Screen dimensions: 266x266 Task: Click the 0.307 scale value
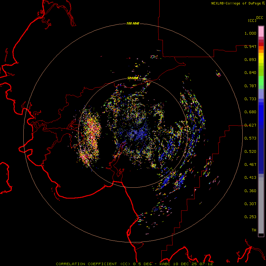(250, 204)
